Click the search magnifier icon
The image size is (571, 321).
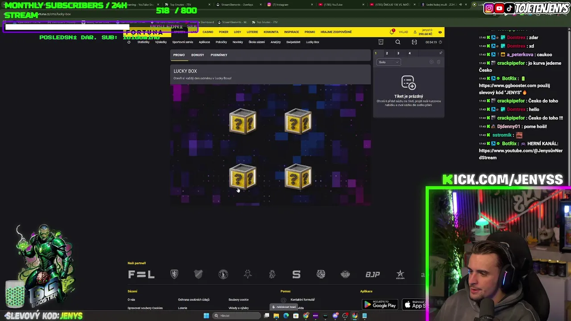398,42
